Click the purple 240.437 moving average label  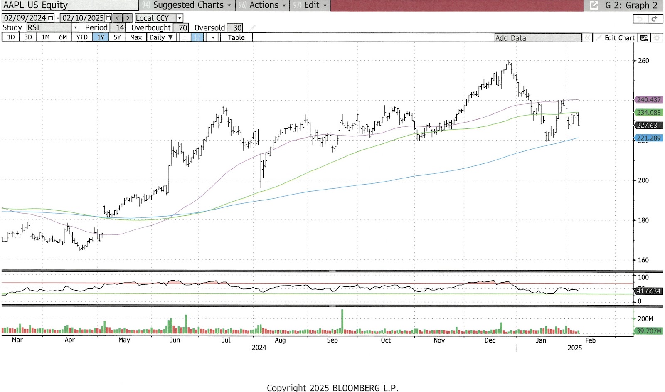(648, 100)
